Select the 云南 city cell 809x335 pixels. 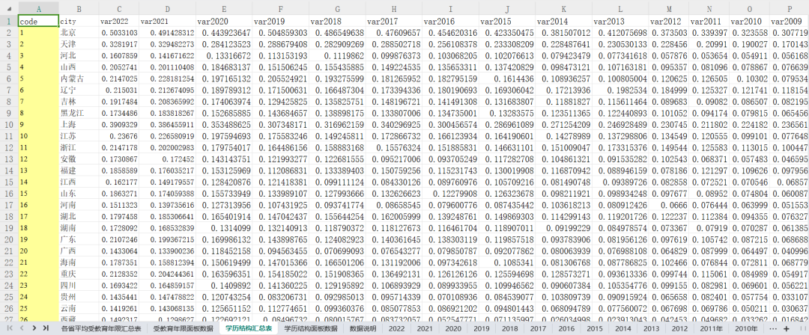(79, 308)
